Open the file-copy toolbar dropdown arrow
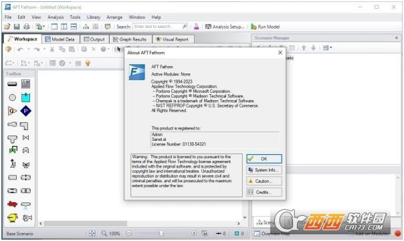Viewport: 404px width, 241px height. pos(43,27)
